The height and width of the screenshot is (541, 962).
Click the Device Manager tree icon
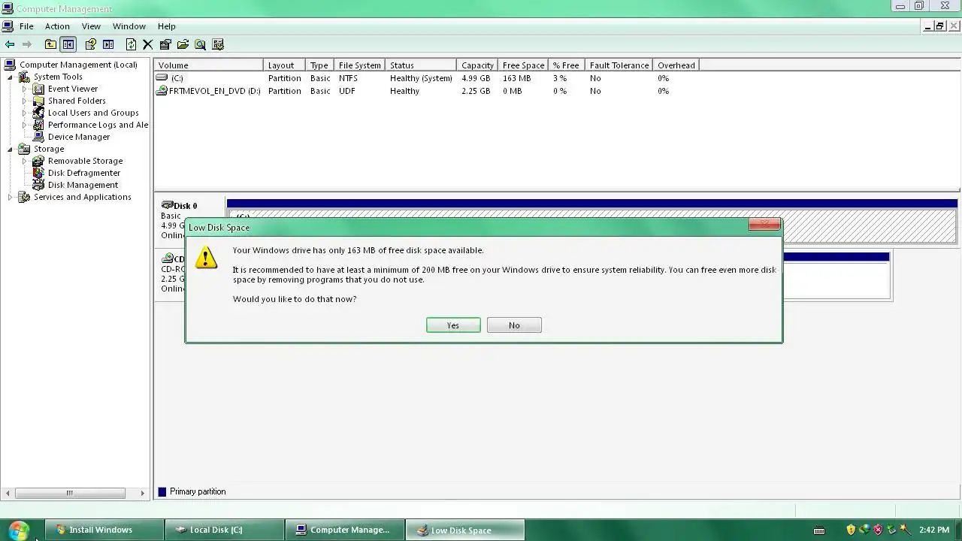pos(38,137)
